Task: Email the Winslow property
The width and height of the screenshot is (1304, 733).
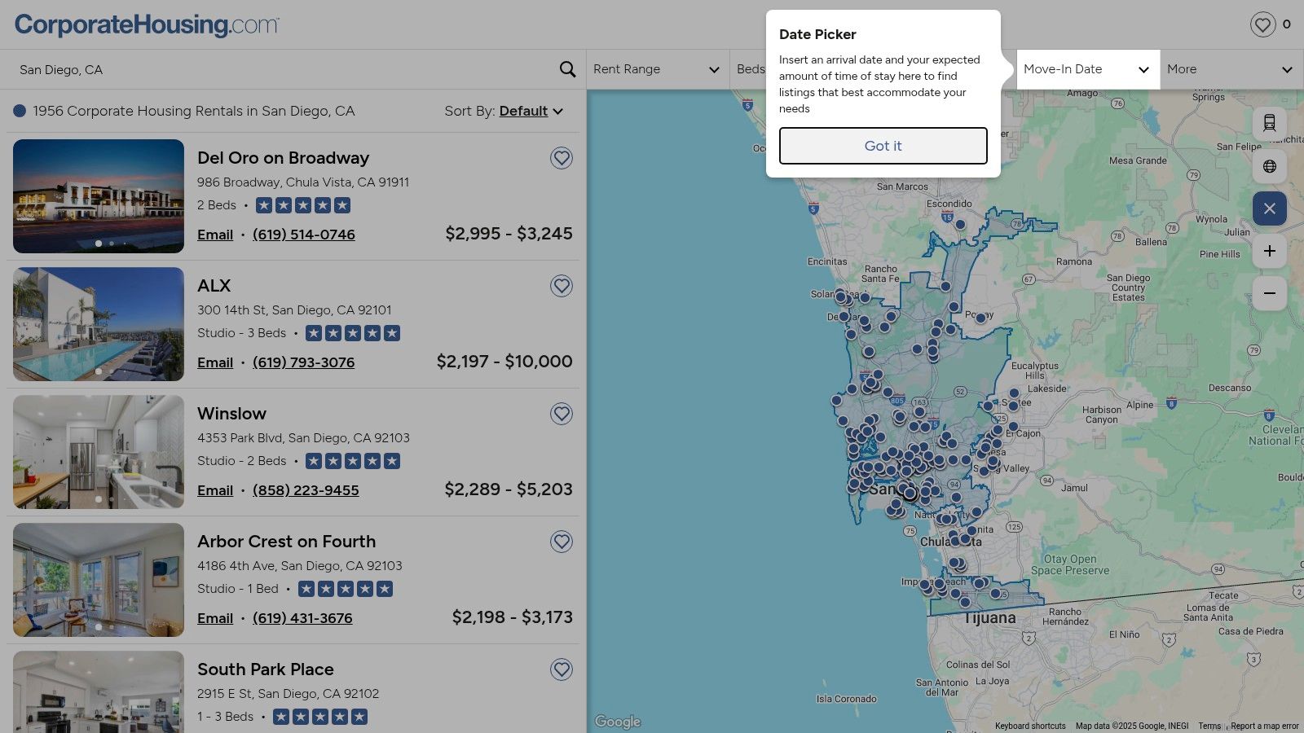Action: pyautogui.click(x=215, y=490)
